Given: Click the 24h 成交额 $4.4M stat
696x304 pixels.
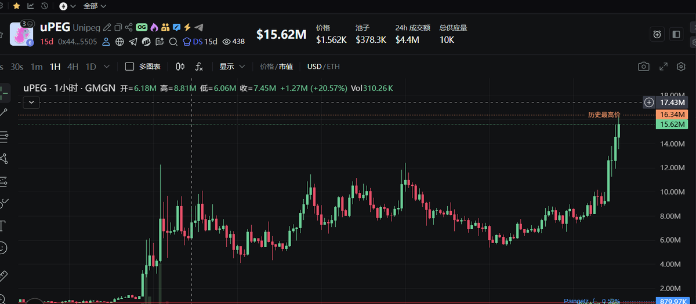Looking at the screenshot, I should [412, 34].
